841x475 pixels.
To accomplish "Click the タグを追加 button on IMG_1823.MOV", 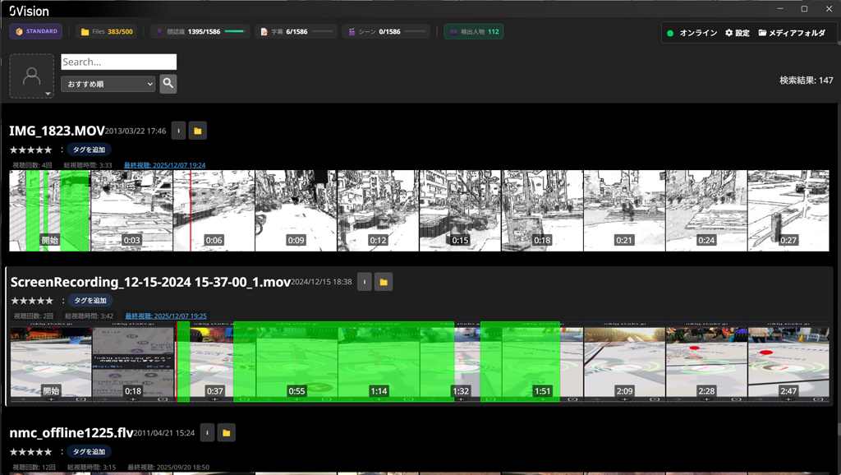I will (88, 150).
